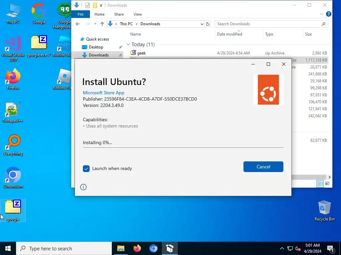
Task: Select the google zip file on desktop
Action: click(x=13, y=211)
